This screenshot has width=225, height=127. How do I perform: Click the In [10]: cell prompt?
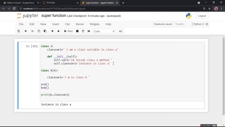(x=32, y=46)
